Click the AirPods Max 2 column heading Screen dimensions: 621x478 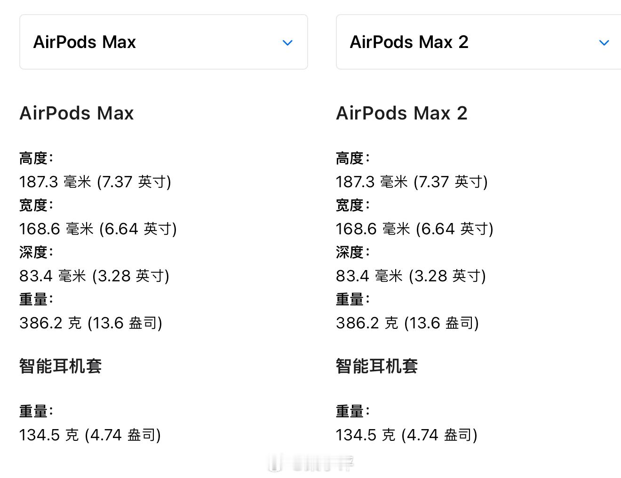402,113
